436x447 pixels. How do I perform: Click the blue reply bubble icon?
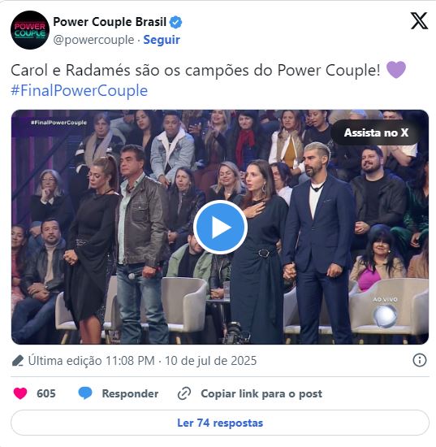[x=85, y=393]
